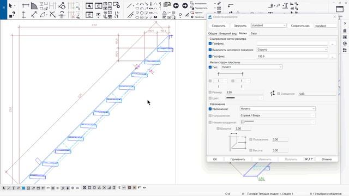349x196 pixels.
Task: Click the Сохранить как button
Action: click(300, 26)
